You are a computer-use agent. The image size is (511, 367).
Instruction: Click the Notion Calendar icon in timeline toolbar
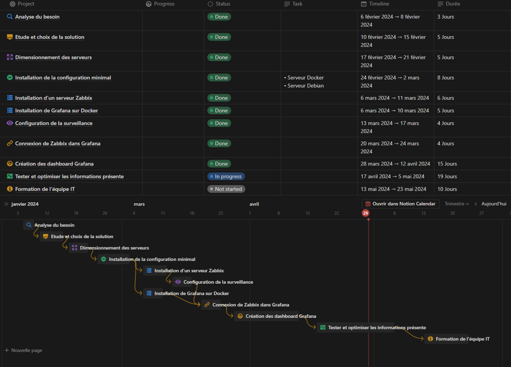click(368, 204)
